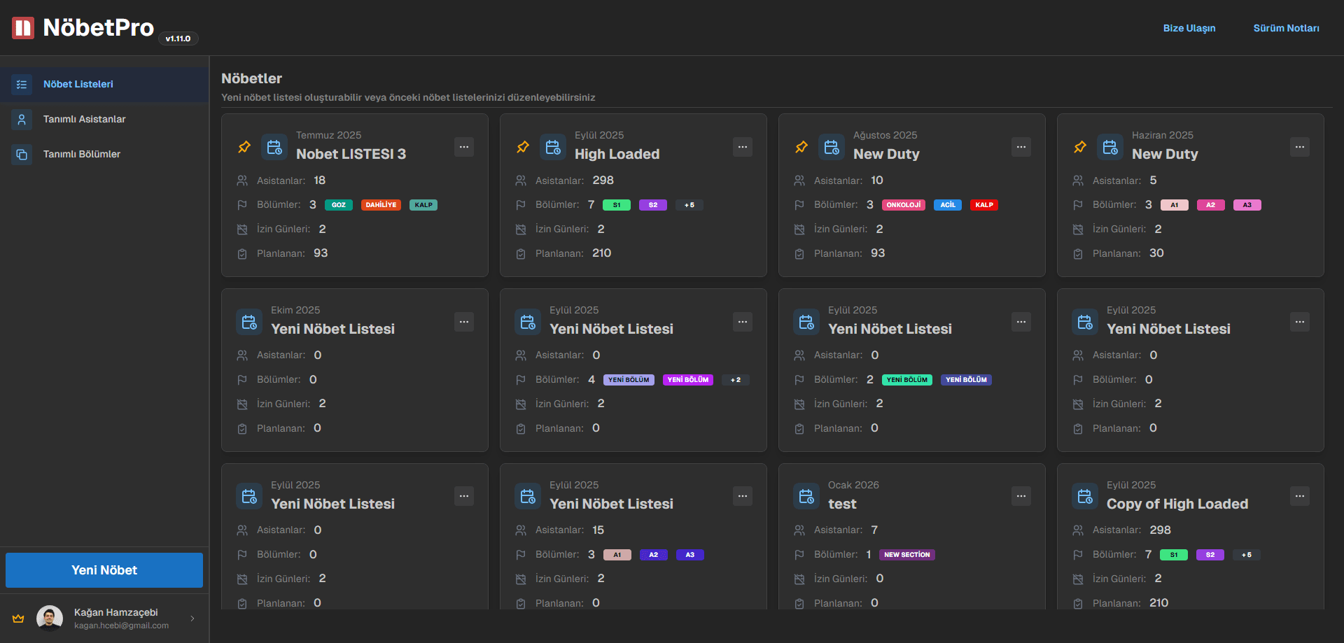Click calendar icon on Copy of High Loaded
This screenshot has height=643, width=1344.
click(1085, 496)
